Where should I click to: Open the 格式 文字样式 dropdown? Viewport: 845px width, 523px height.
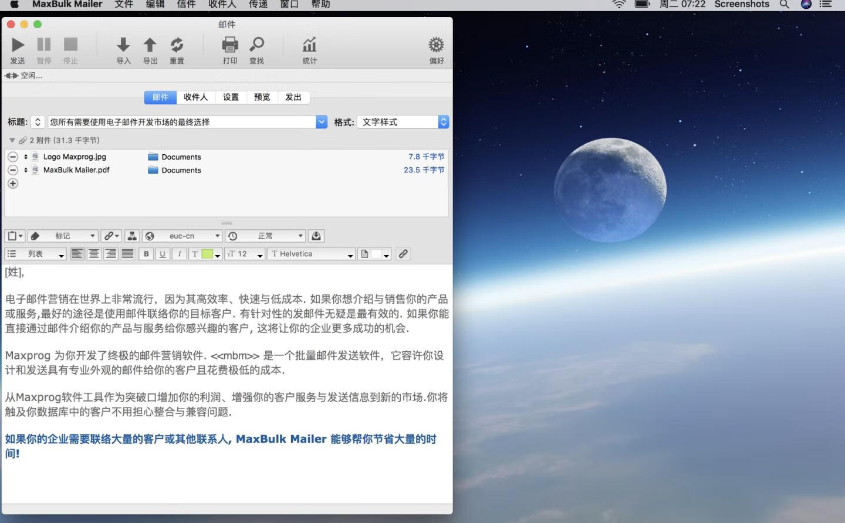(403, 122)
